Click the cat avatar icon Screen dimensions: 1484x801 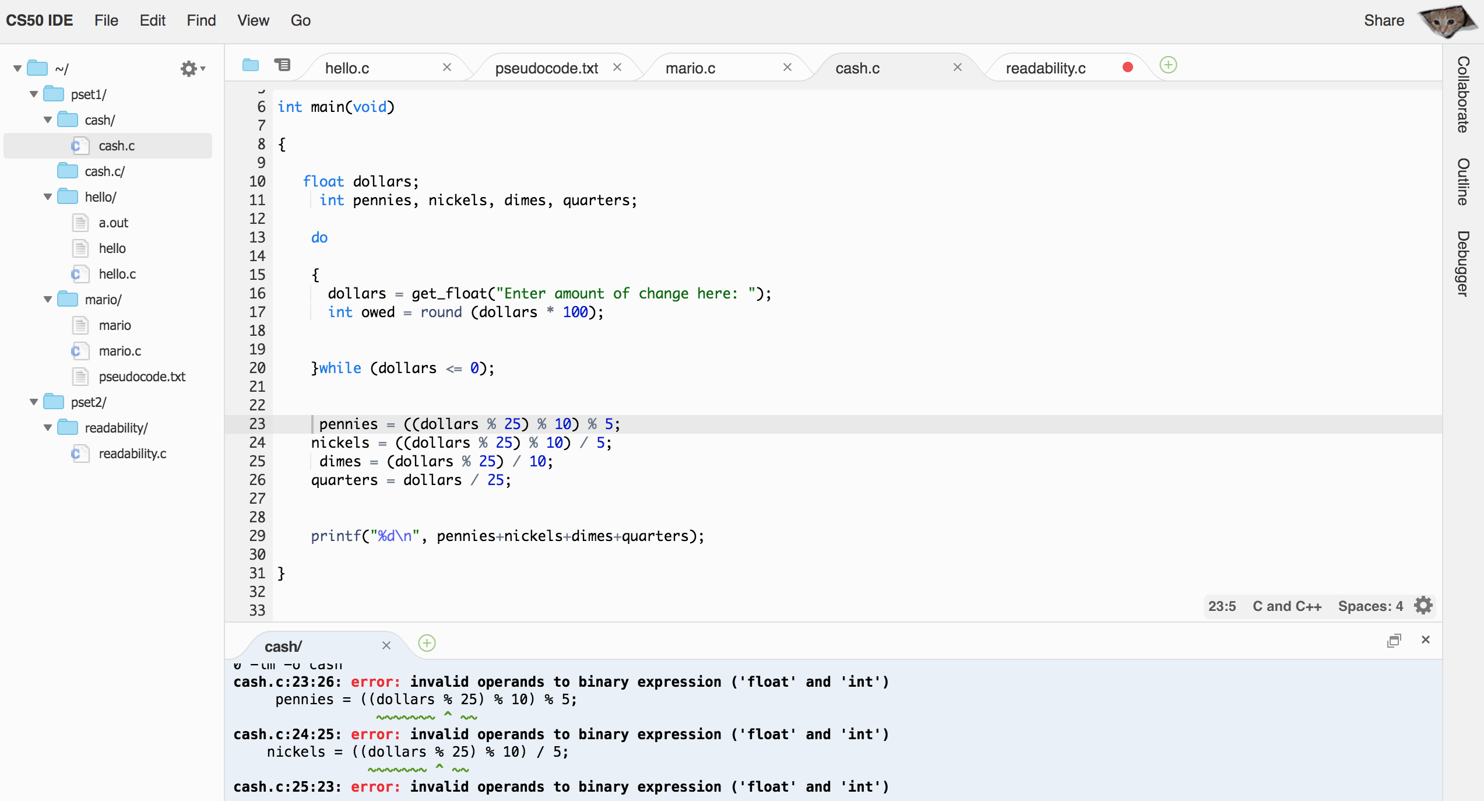click(1447, 22)
